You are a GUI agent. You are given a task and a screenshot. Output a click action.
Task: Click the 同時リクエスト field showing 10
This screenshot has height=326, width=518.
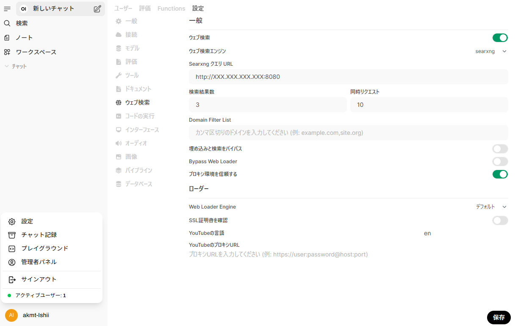pyautogui.click(x=429, y=105)
